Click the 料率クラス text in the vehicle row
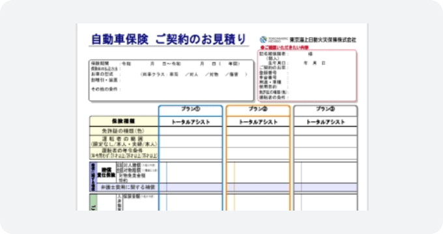443x234 pixels. pos(154,75)
